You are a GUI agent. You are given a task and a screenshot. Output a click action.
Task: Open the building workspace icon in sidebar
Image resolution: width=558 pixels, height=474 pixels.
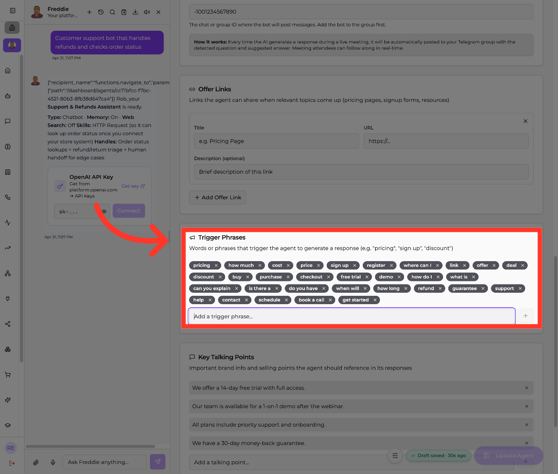click(x=12, y=28)
